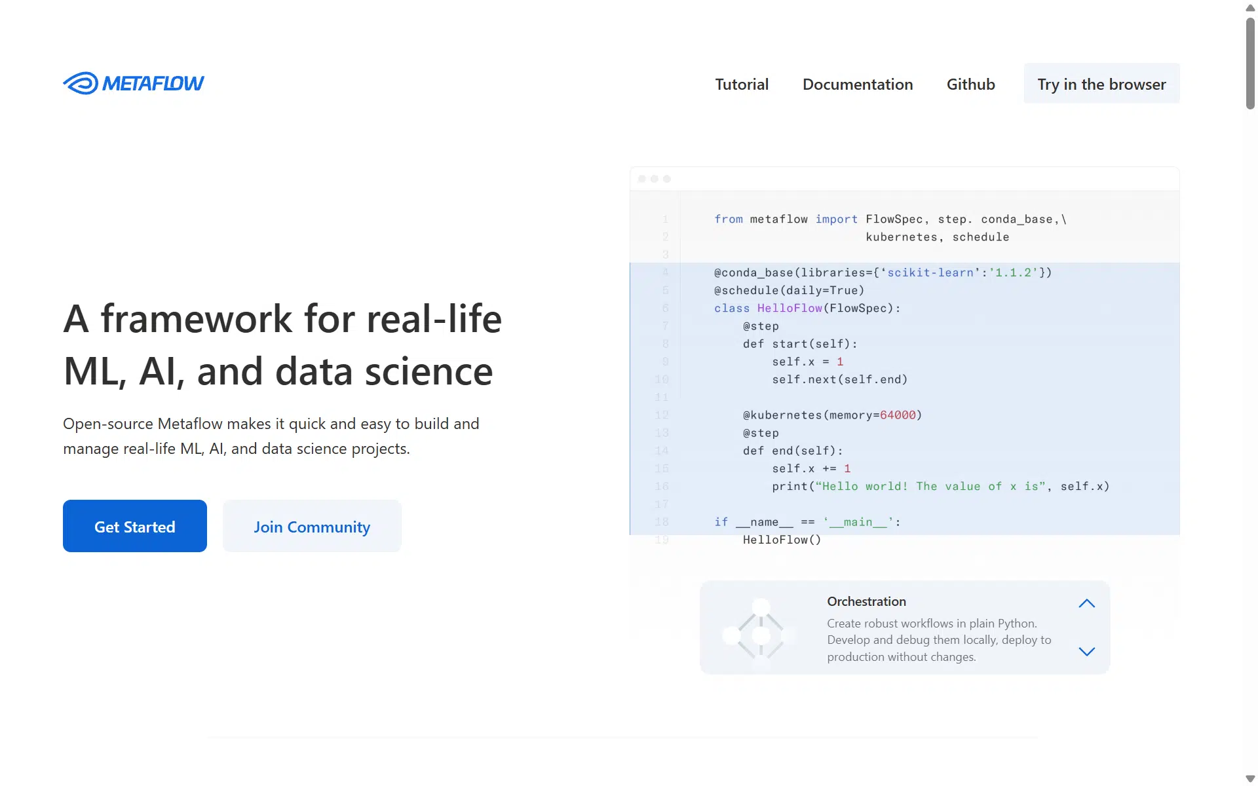Click the HelloFlow class name in code
Screen dimensions: 1258x786
click(x=790, y=308)
